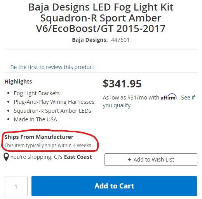Click the location pin icon
The width and height of the screenshot is (202, 199).
click(x=6, y=157)
